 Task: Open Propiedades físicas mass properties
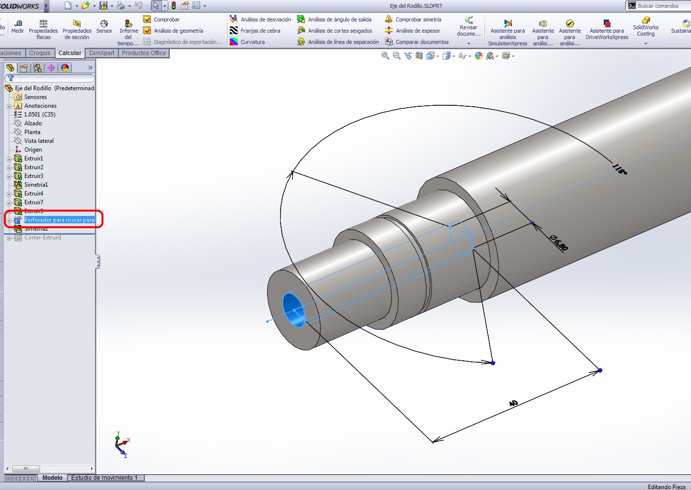tap(43, 30)
